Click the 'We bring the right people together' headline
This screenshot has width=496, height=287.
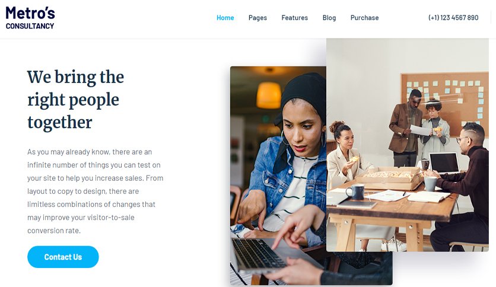(75, 100)
